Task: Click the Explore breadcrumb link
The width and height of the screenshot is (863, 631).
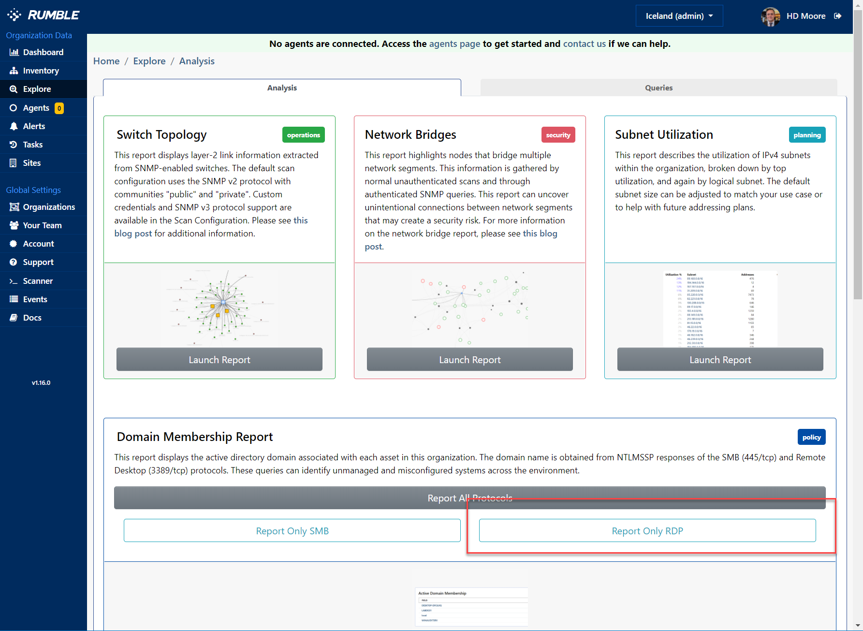Action: pyautogui.click(x=149, y=61)
